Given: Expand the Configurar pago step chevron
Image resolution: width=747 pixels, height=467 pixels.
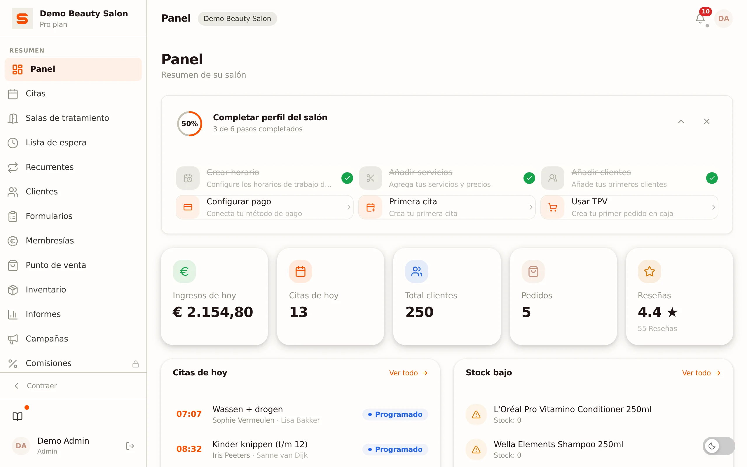Looking at the screenshot, I should click(348, 207).
